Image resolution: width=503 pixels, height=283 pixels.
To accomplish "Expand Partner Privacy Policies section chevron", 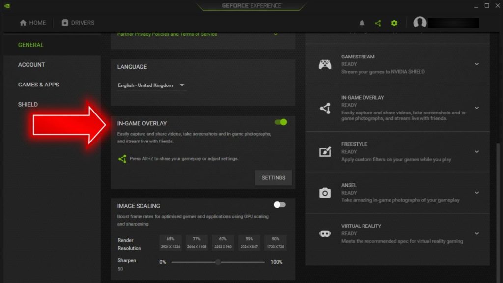I will (x=275, y=34).
